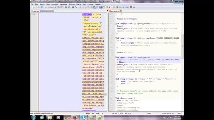This screenshot has height=120, width=214.
Task: Click the Copy toolbar icon
Action: point(59,7)
